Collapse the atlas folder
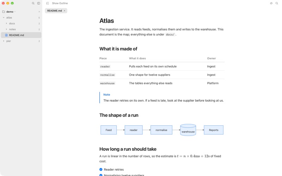The height and width of the screenshot is (176, 282). pos(4,18)
